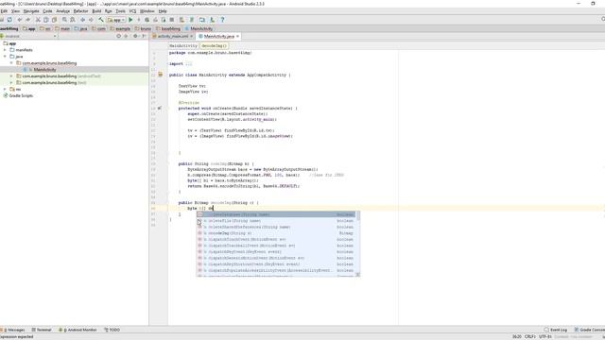
Task: Open the Navigate menu
Action: click(31, 11)
